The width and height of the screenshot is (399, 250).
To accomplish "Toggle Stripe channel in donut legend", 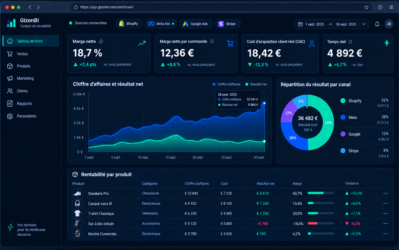I will pos(349,151).
